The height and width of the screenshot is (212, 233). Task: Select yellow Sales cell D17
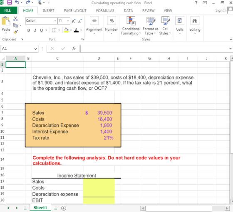click(x=99, y=182)
